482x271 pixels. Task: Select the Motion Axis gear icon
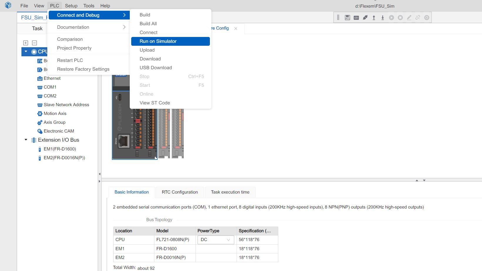coord(40,114)
